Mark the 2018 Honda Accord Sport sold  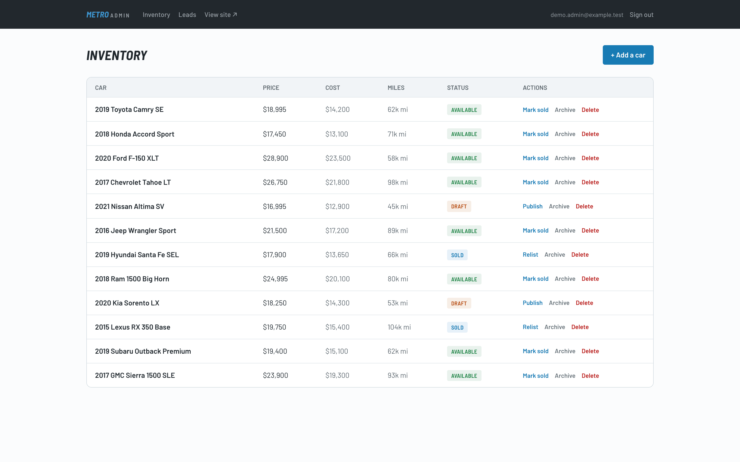535,134
